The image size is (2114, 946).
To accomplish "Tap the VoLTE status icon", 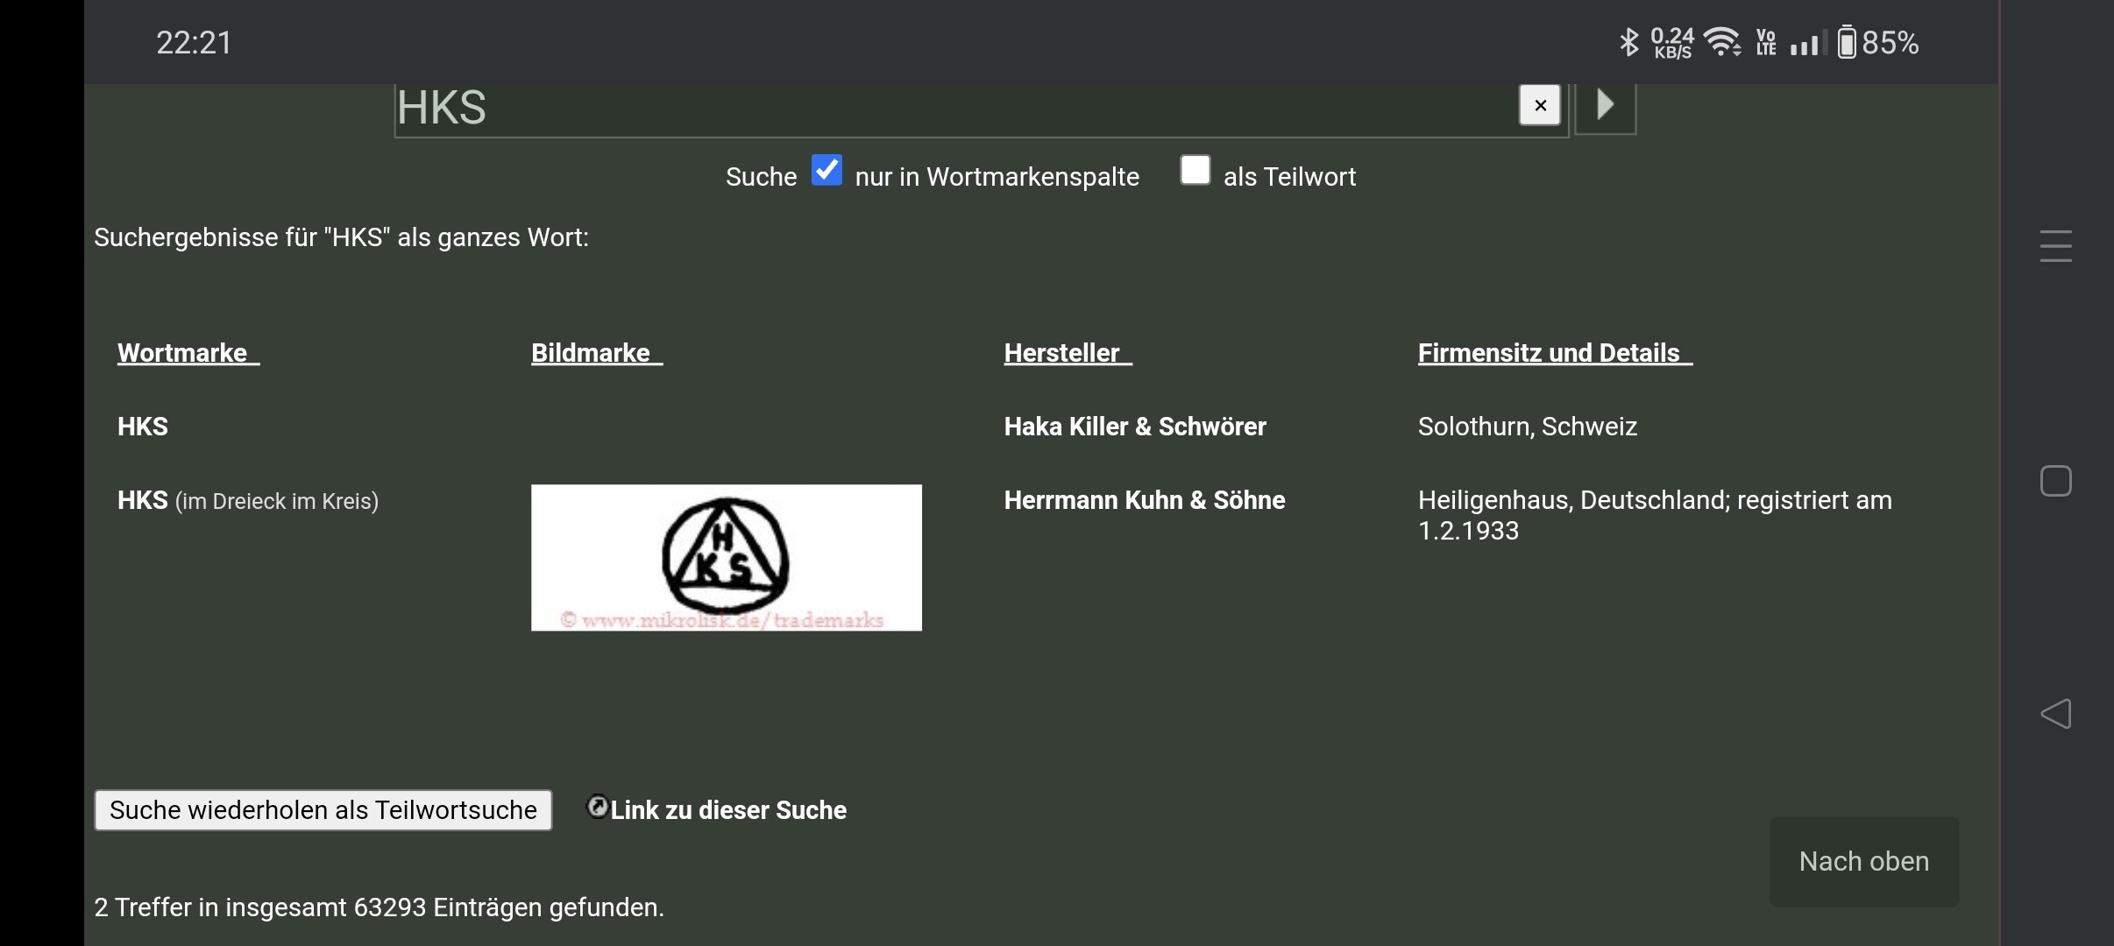I will pyautogui.click(x=1766, y=42).
